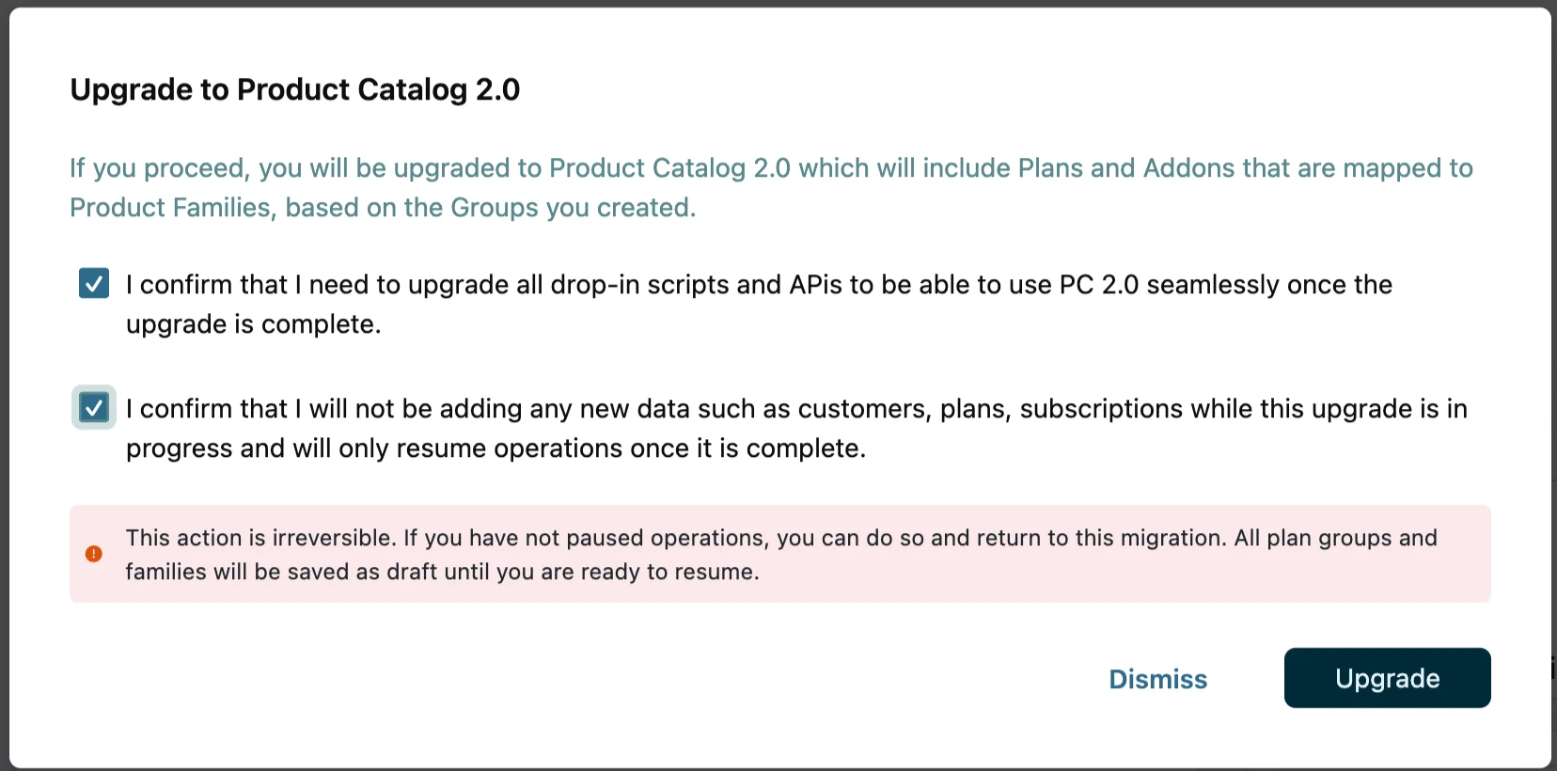Click the checkmark beside the drop-in scripts statement
Screen dimensions: 1557x771
(x=94, y=283)
